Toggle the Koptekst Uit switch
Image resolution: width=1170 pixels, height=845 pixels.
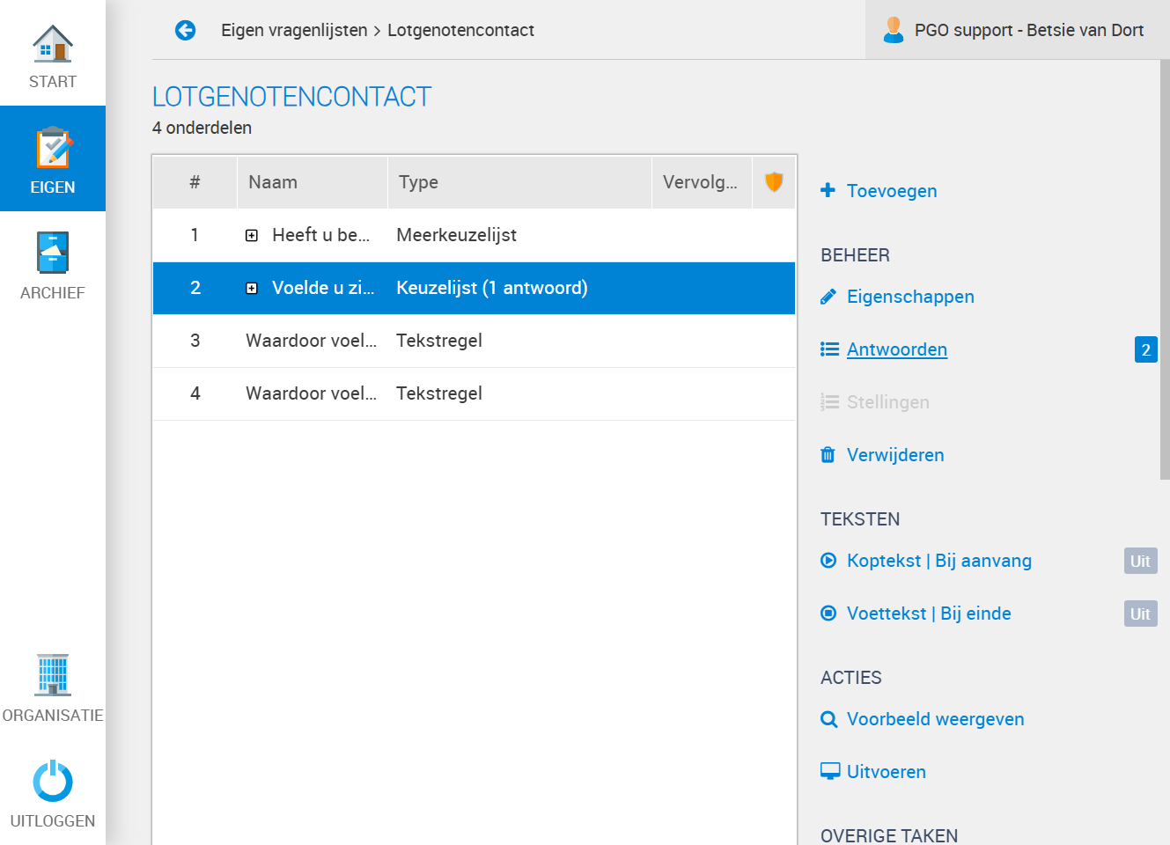[1141, 561]
